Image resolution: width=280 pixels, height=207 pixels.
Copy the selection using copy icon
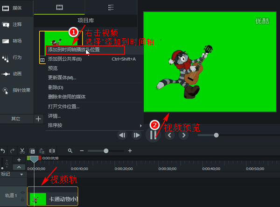32,151
